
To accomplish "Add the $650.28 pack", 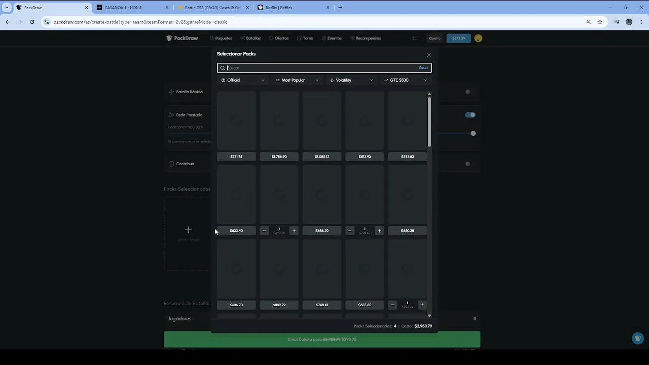I will click(x=407, y=231).
